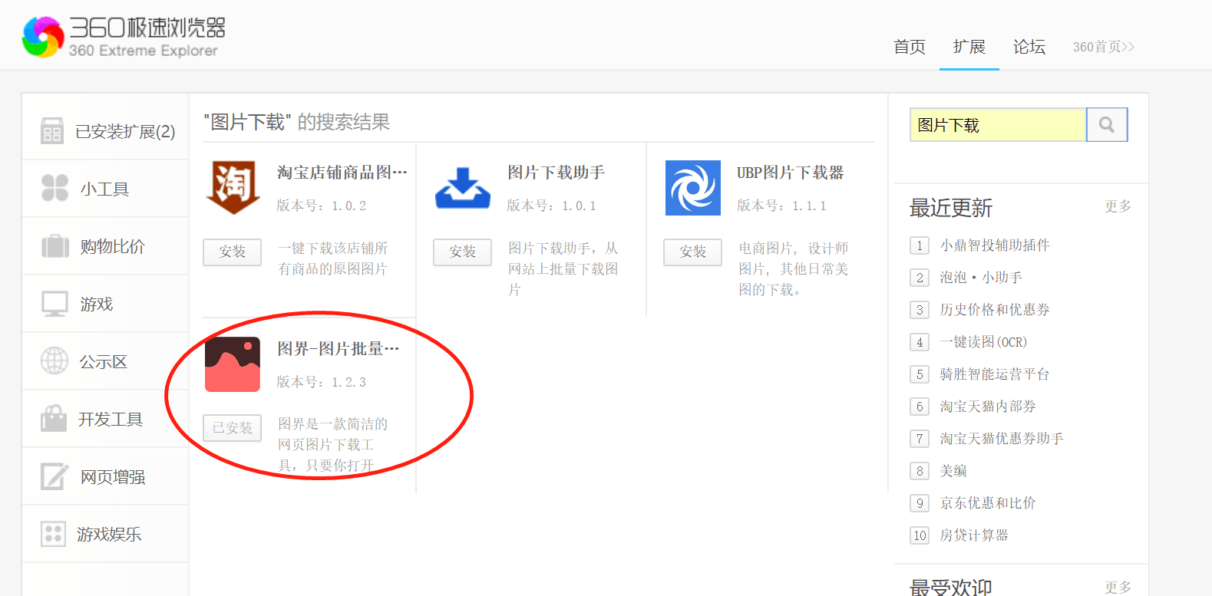The width and height of the screenshot is (1212, 596).
Task: Select the 游戏 category label
Action: 97,305
